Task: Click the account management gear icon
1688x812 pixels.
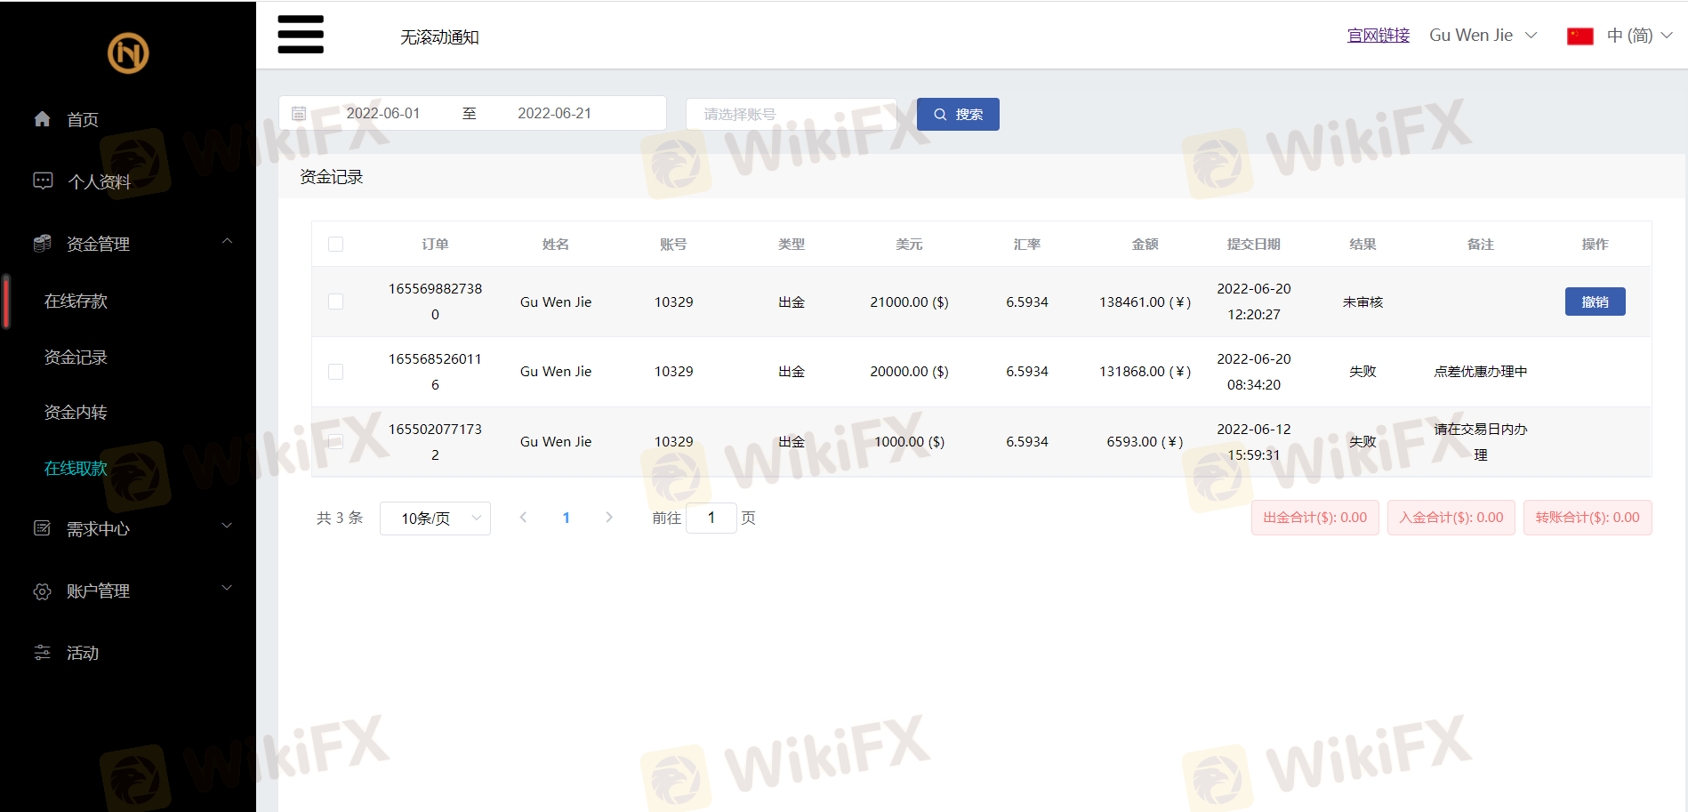Action: [42, 591]
